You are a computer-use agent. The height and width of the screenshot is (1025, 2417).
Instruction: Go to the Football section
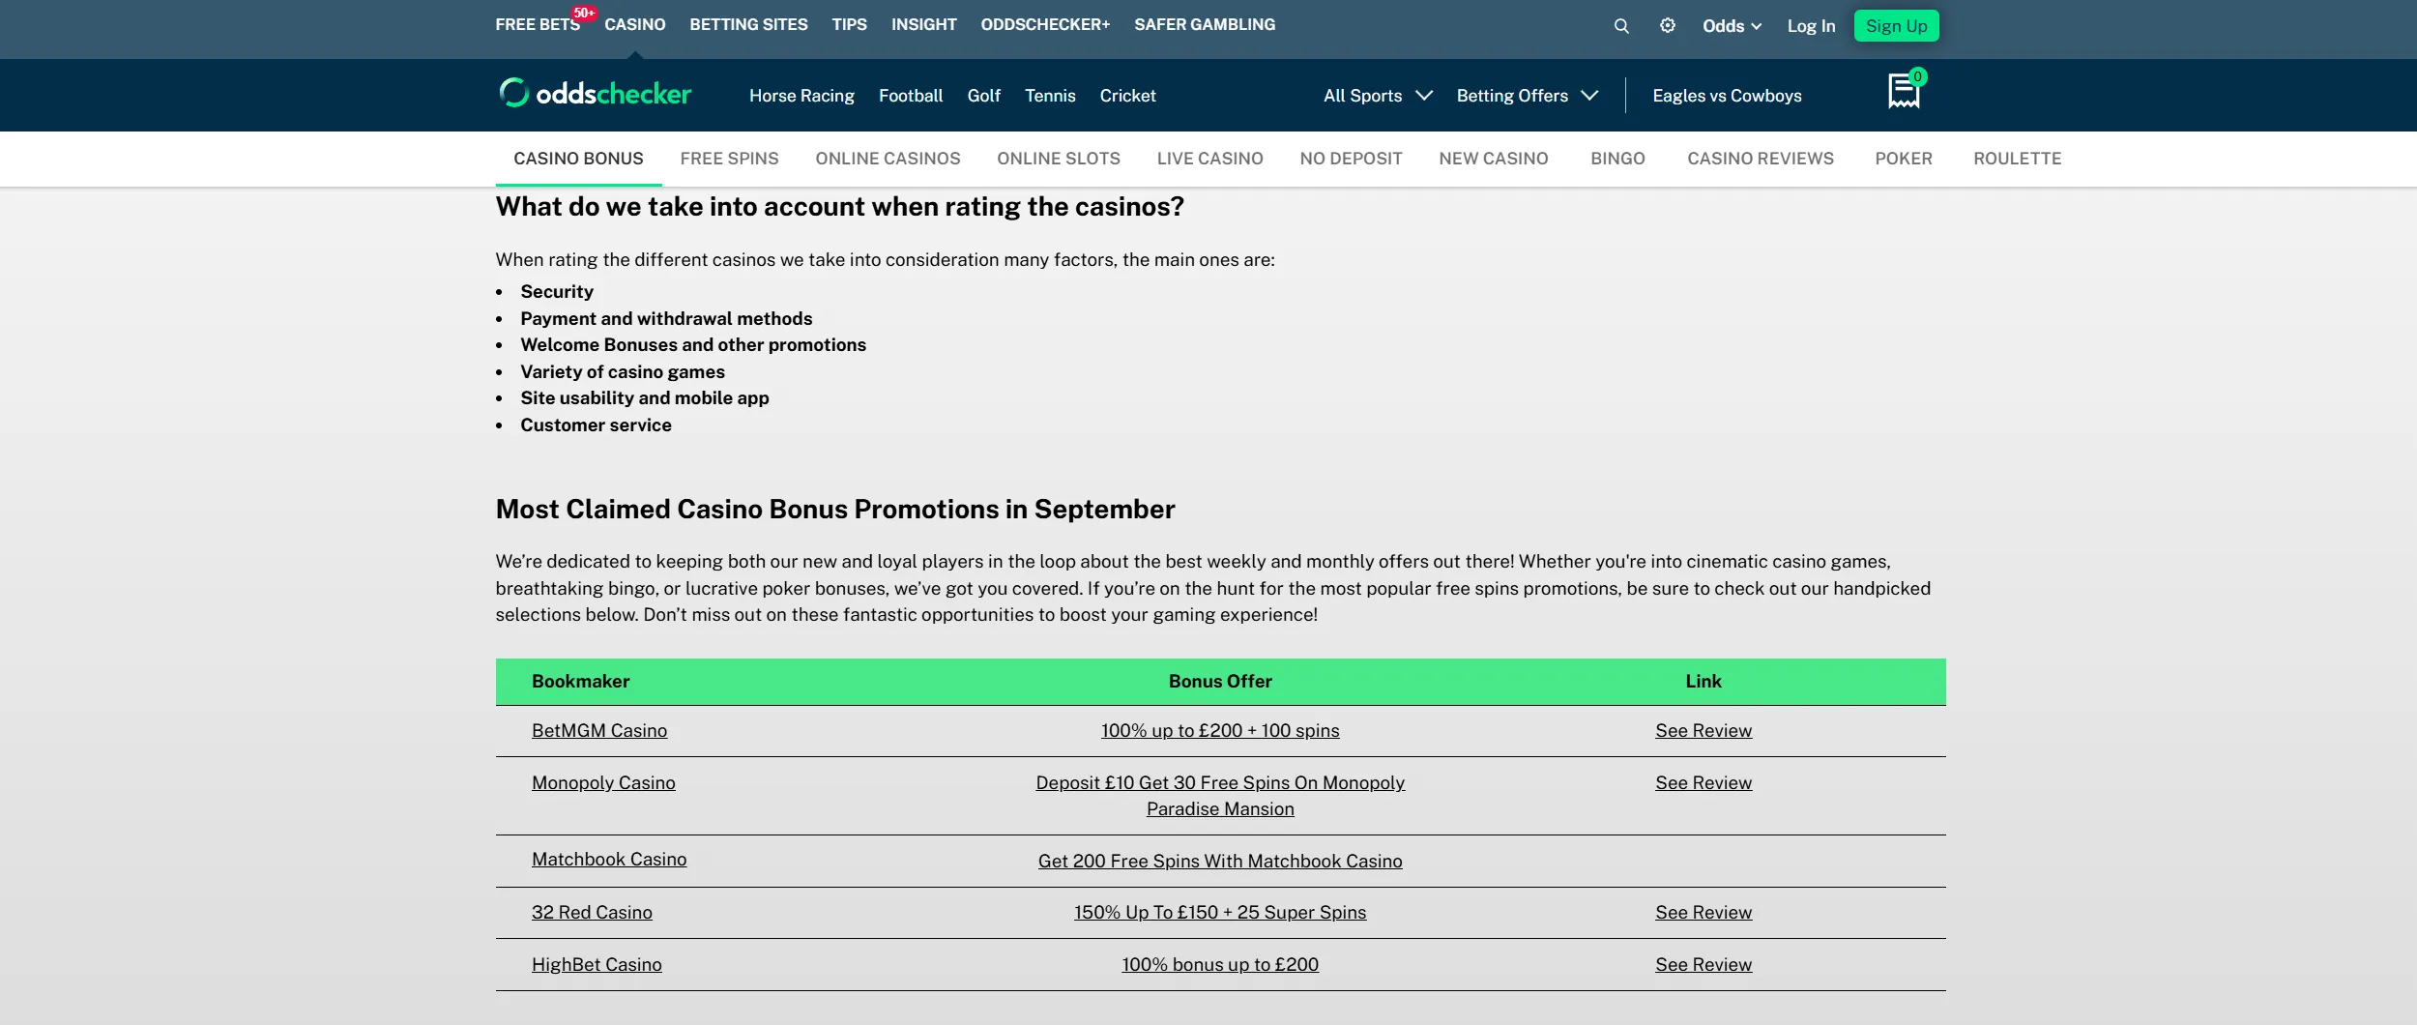point(911,96)
